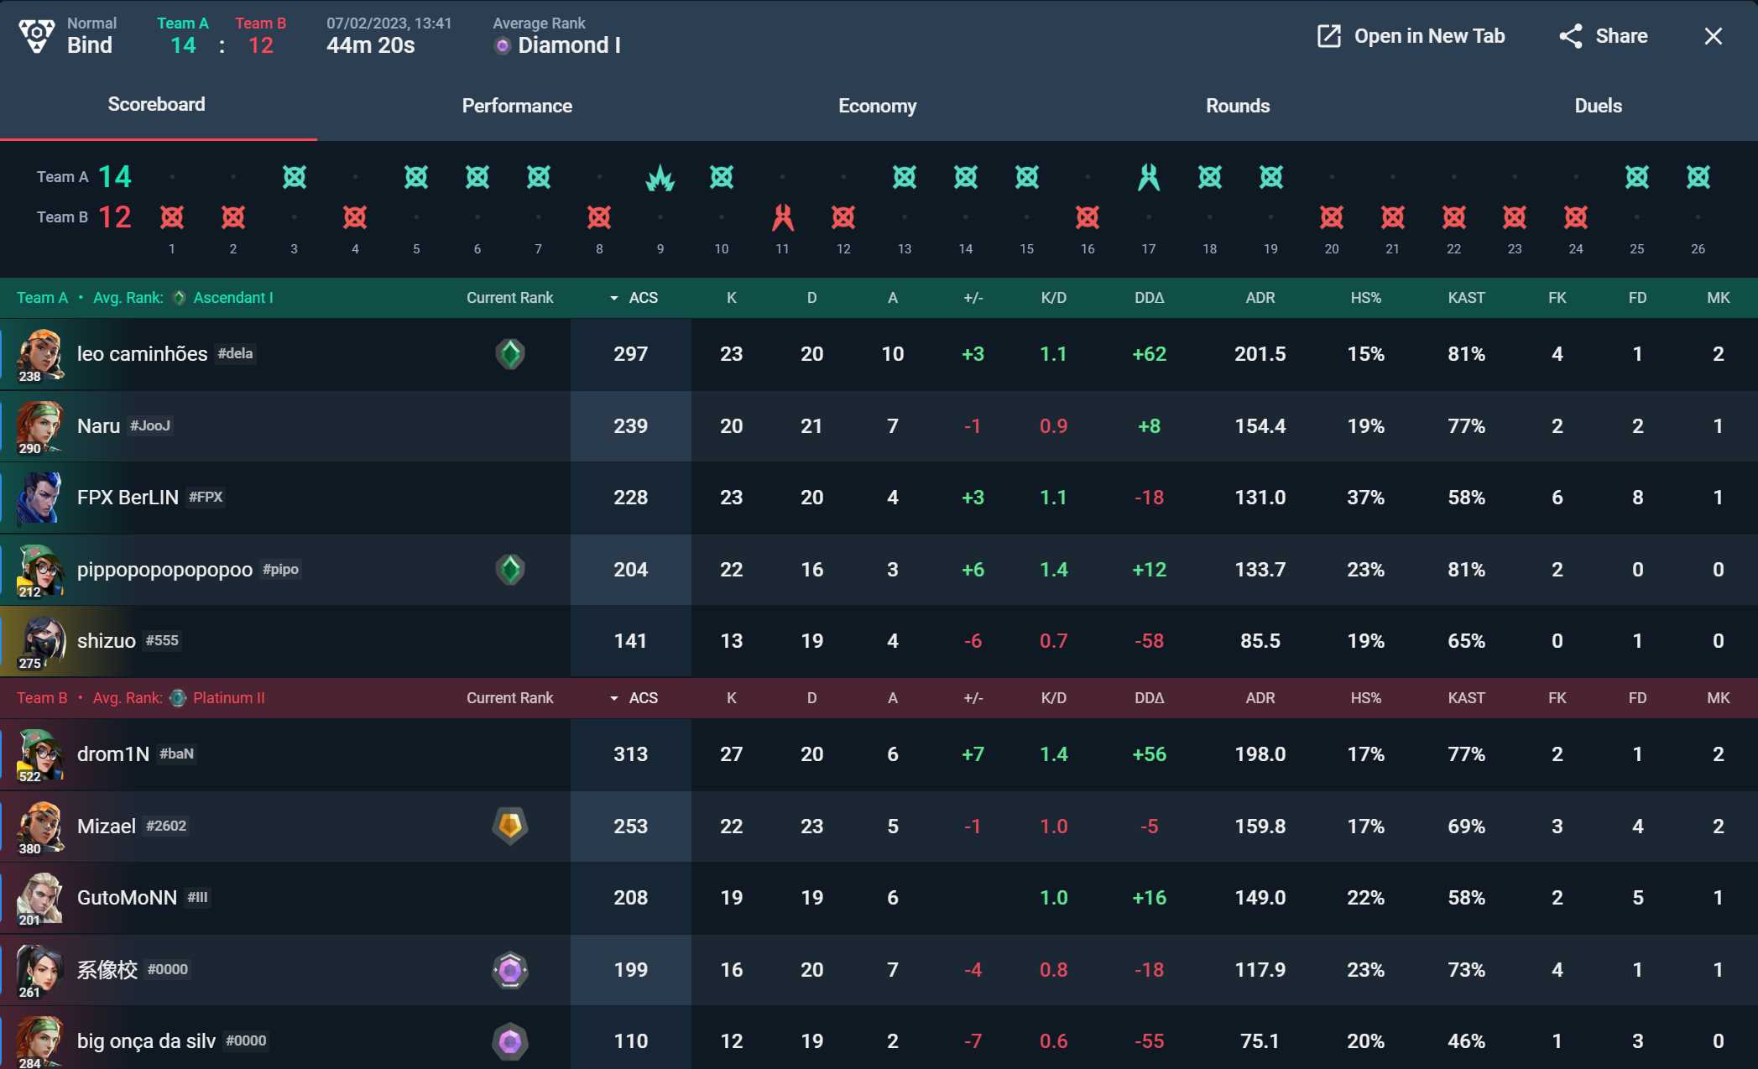This screenshot has width=1758, height=1069.
Task: Click Open in New Tab button
Action: 1411,36
